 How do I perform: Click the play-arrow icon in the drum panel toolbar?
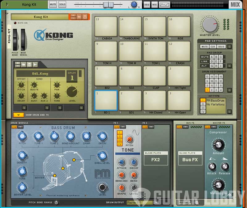[35, 64]
